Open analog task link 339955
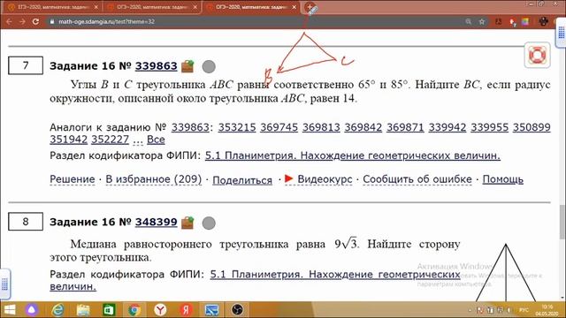This screenshot has height=318, width=566. click(x=489, y=127)
